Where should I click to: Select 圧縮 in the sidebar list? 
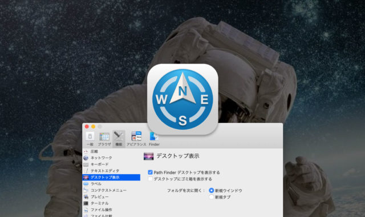pyautogui.click(x=111, y=151)
